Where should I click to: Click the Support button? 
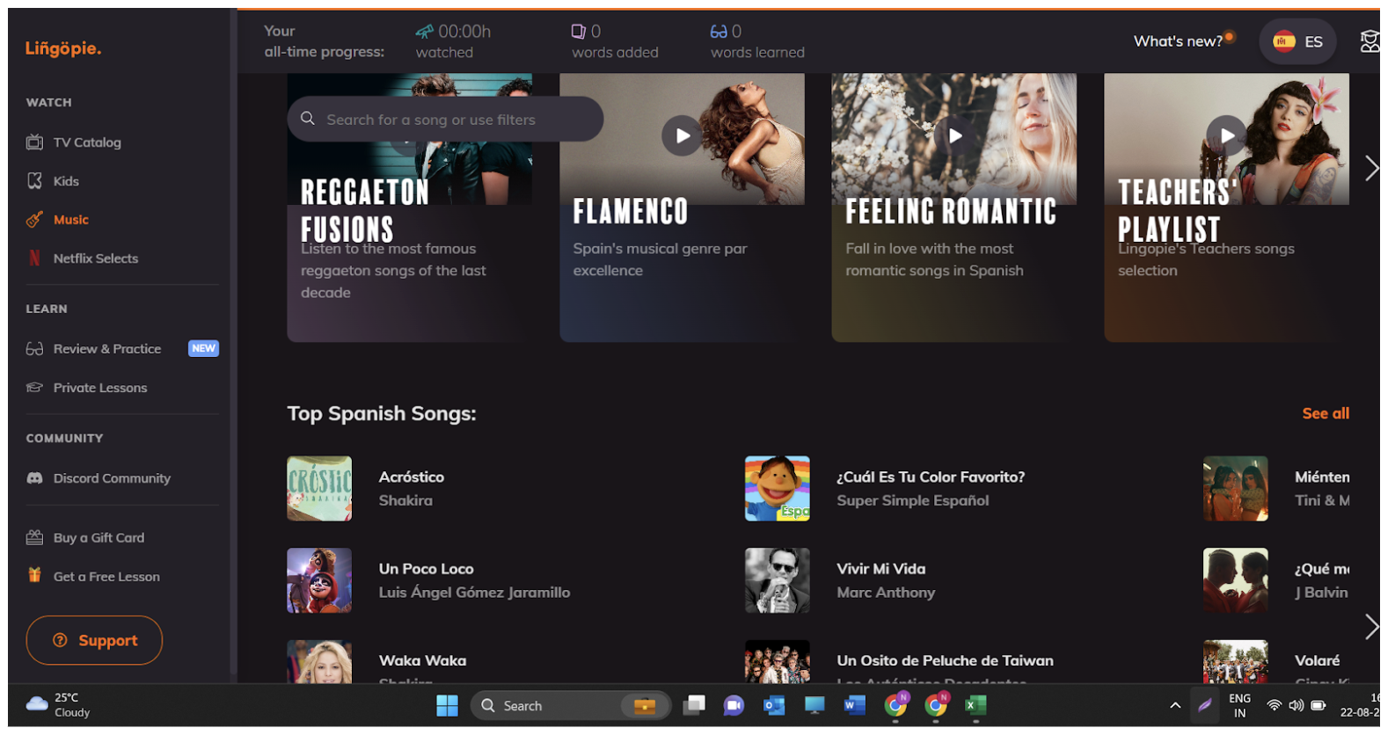click(x=94, y=640)
